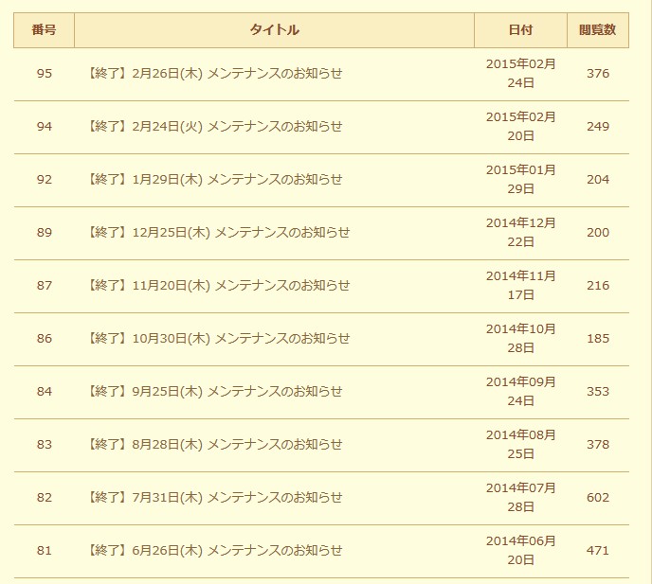Screen dimensions: 652x584
Task: Click the 閲覧数 column header
Action: tap(597, 30)
